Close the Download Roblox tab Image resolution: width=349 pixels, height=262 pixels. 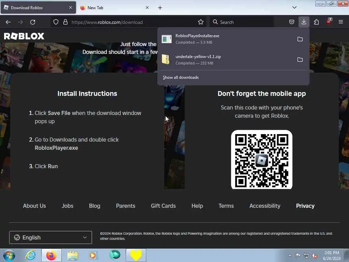[71, 8]
